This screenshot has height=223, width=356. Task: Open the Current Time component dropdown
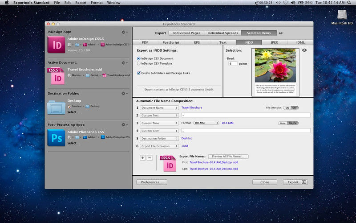pyautogui.click(x=159, y=123)
